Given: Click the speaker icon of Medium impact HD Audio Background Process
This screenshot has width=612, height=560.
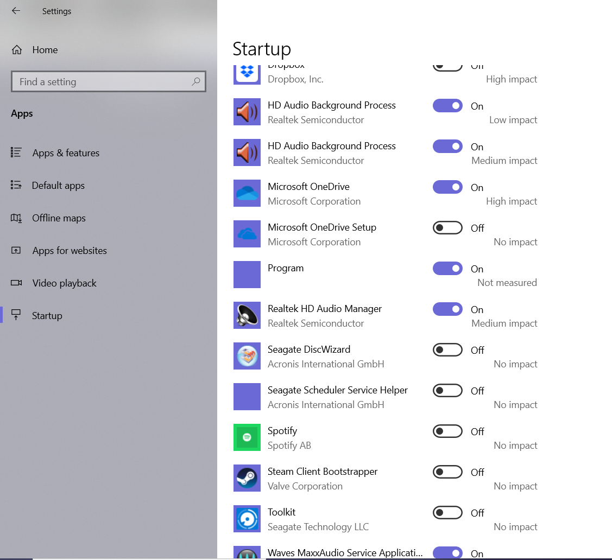Looking at the screenshot, I should [x=247, y=152].
